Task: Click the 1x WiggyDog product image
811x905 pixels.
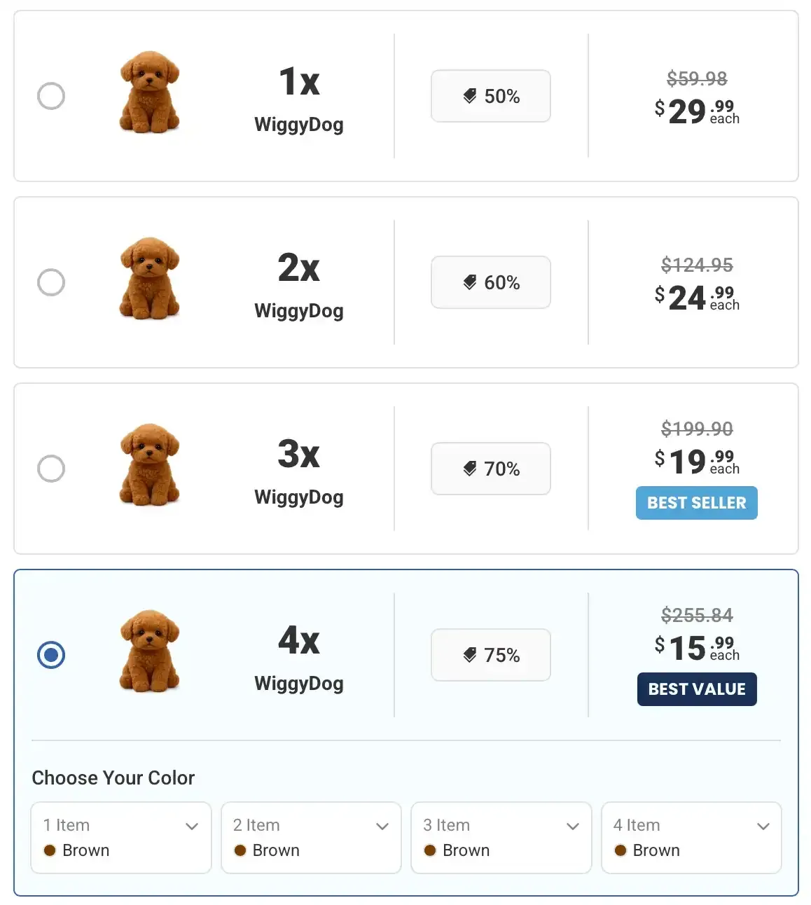Action: pos(150,92)
